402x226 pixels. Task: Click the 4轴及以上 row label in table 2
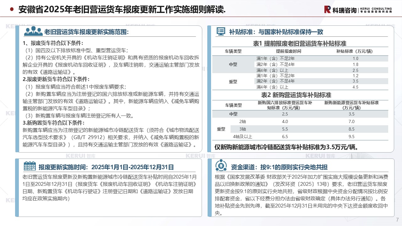242,137
